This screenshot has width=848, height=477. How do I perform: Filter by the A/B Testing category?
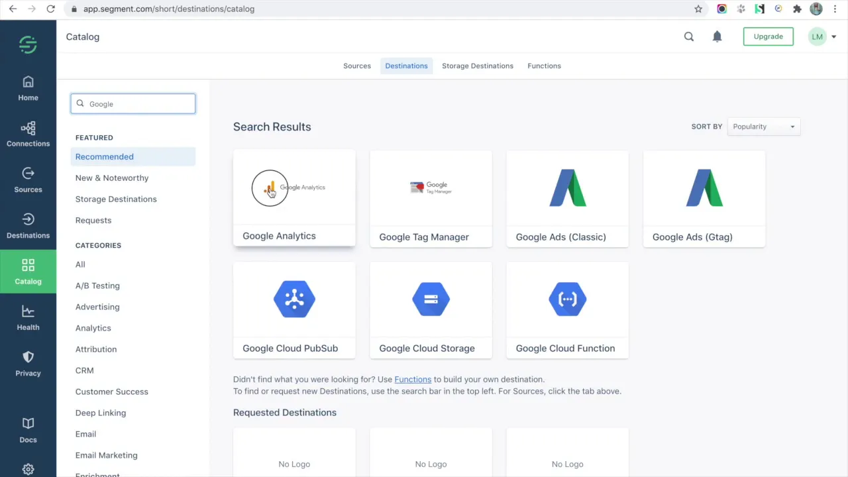click(97, 286)
